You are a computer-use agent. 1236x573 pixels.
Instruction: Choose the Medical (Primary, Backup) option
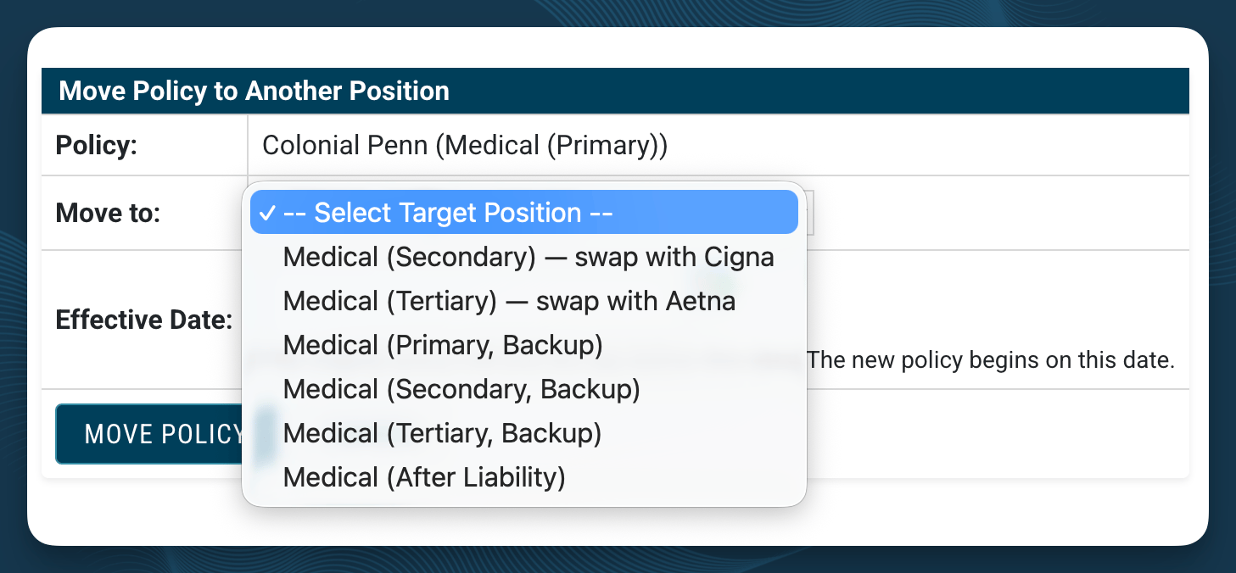point(524,345)
